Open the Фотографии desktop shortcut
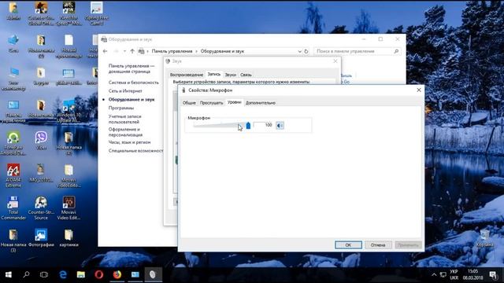This screenshot has width=504, height=283. 41,237
